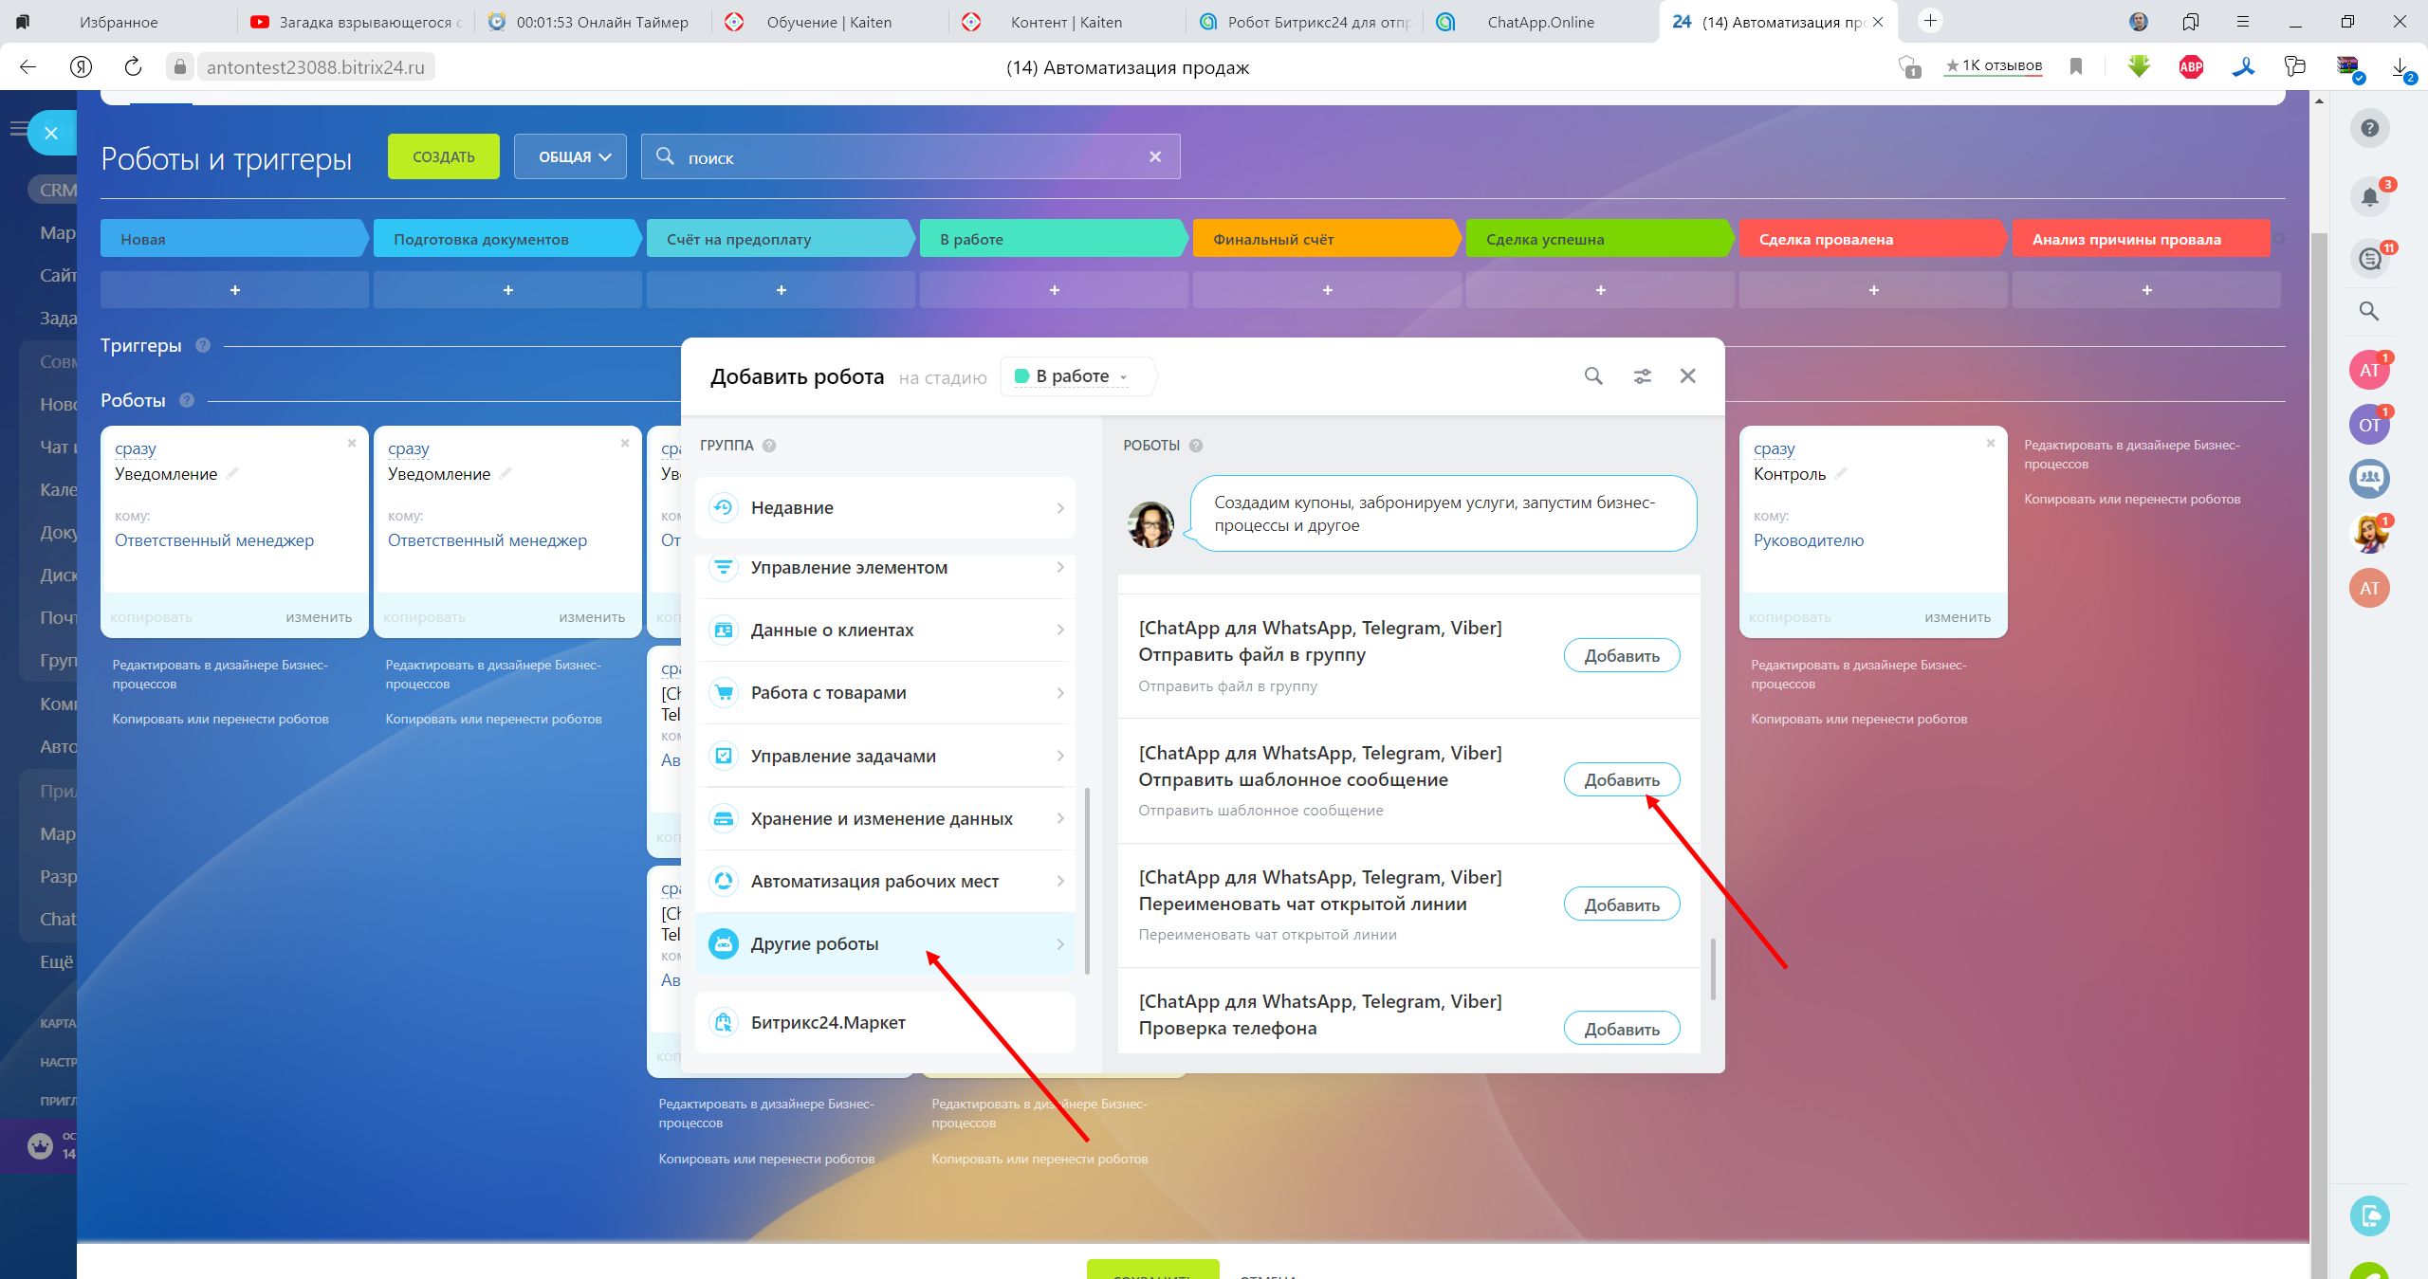
Task: Open the help question mark in right sidebar
Action: [x=2369, y=128]
